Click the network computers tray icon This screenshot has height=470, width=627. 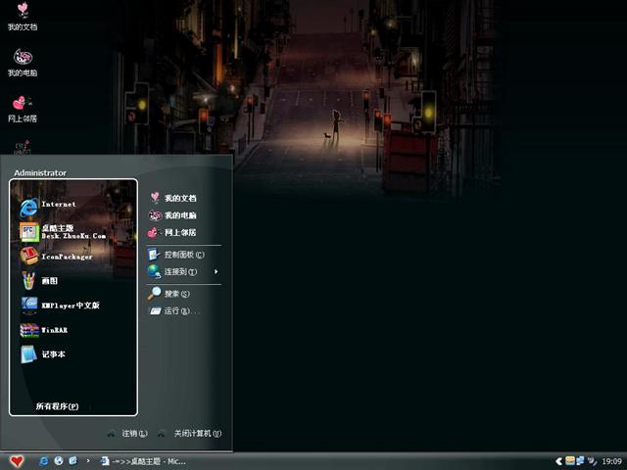580,461
